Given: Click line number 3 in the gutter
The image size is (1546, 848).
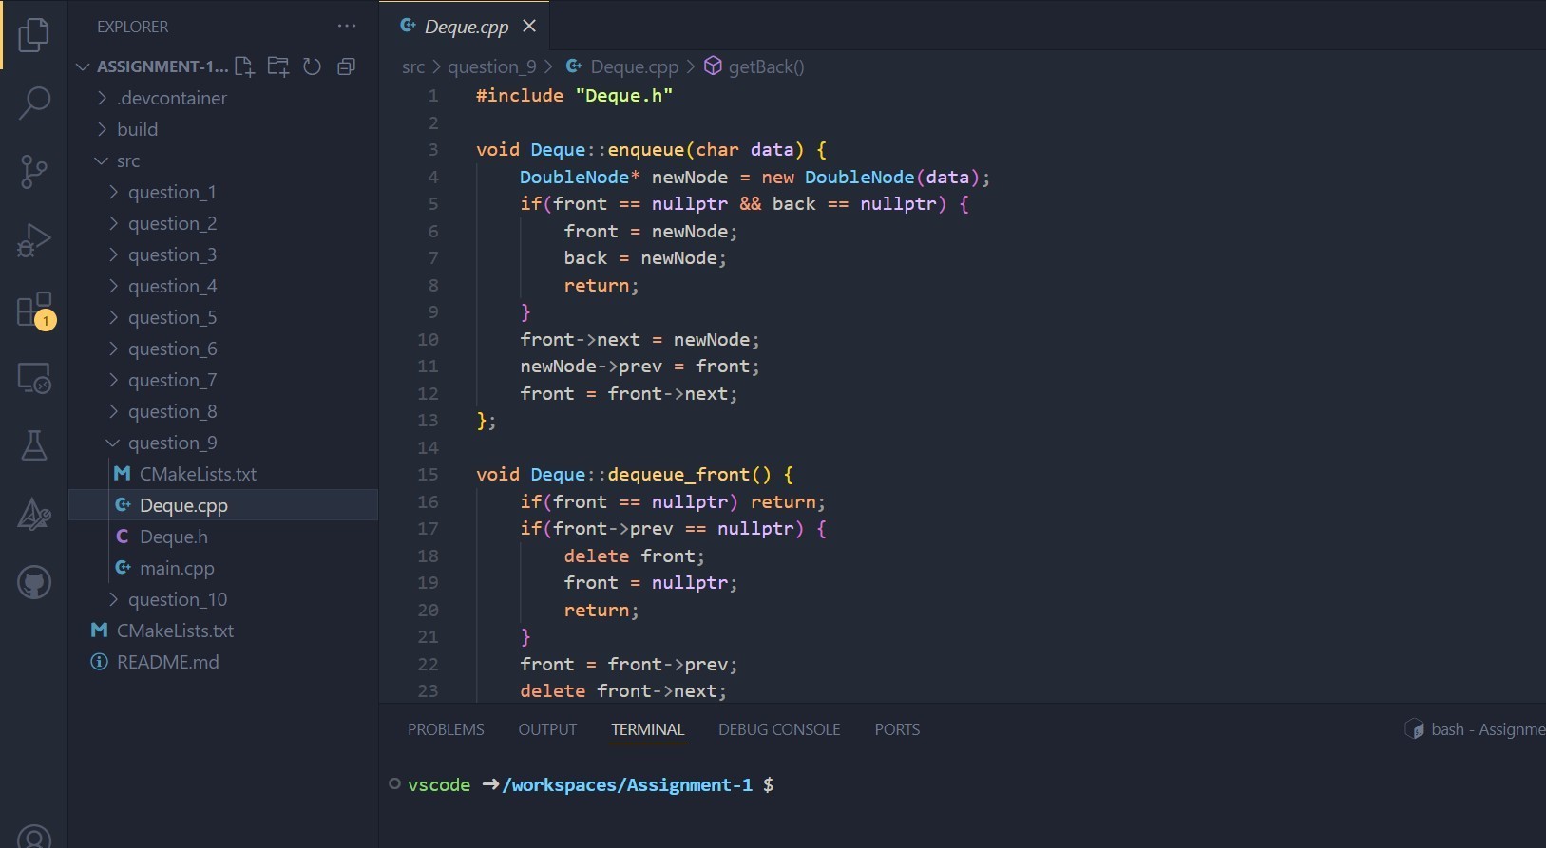Looking at the screenshot, I should click(433, 149).
